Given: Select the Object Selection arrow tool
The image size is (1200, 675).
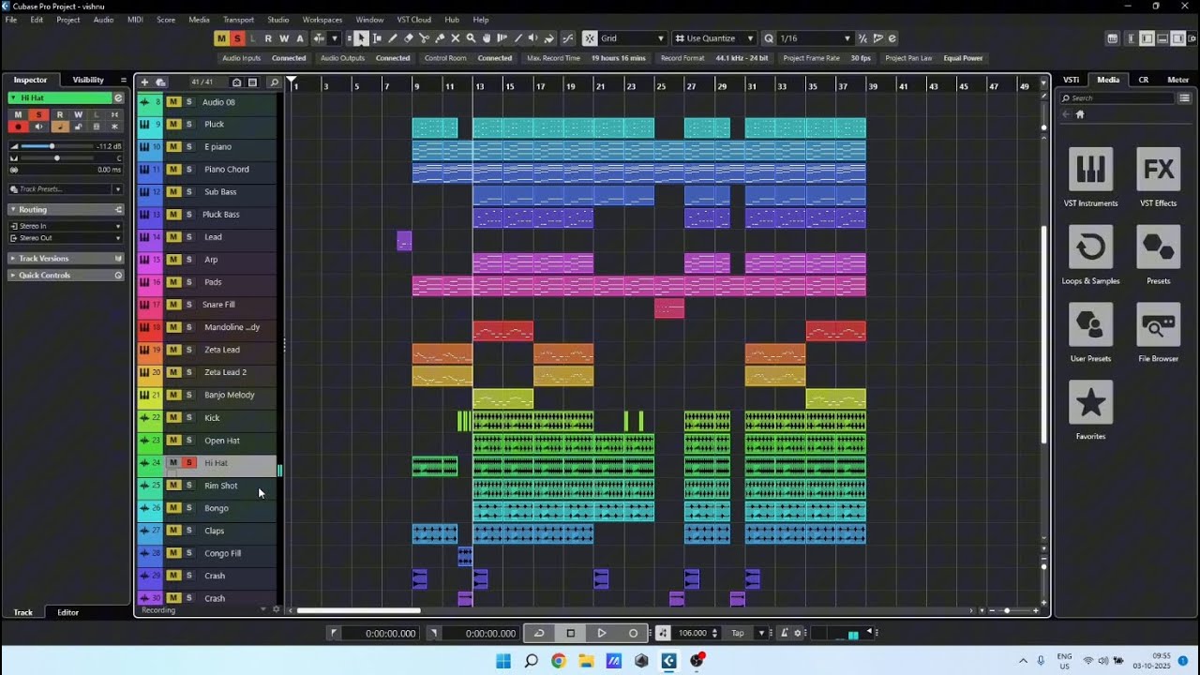Looking at the screenshot, I should [x=362, y=38].
